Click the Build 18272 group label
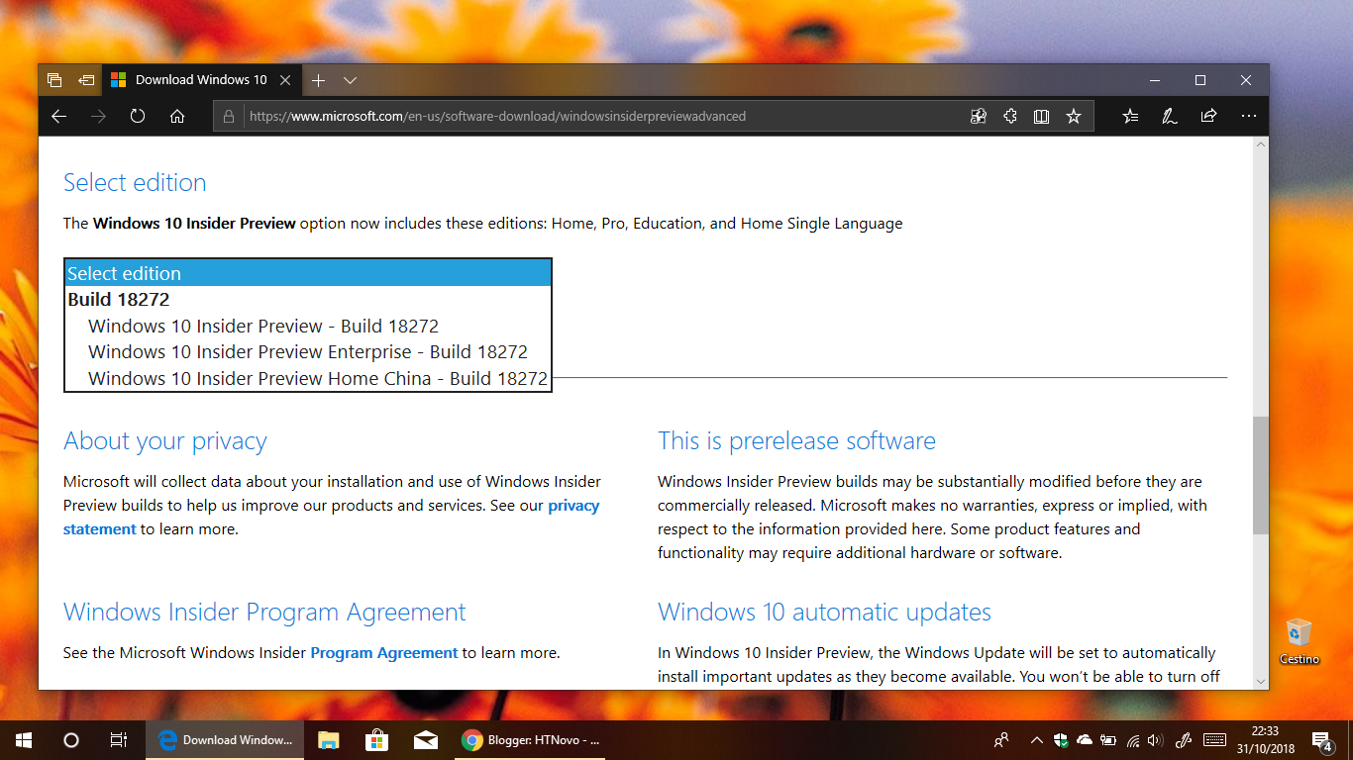Image resolution: width=1353 pixels, height=760 pixels. click(x=119, y=299)
